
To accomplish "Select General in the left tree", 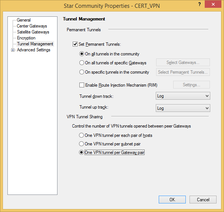I will (24, 20).
